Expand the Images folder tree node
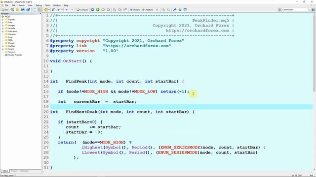 (3, 26)
